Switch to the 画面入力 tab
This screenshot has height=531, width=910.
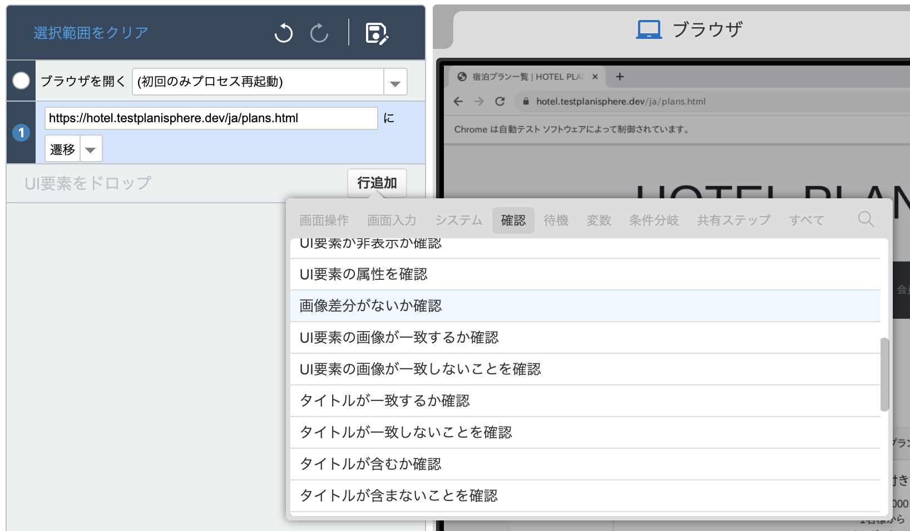pyautogui.click(x=392, y=221)
